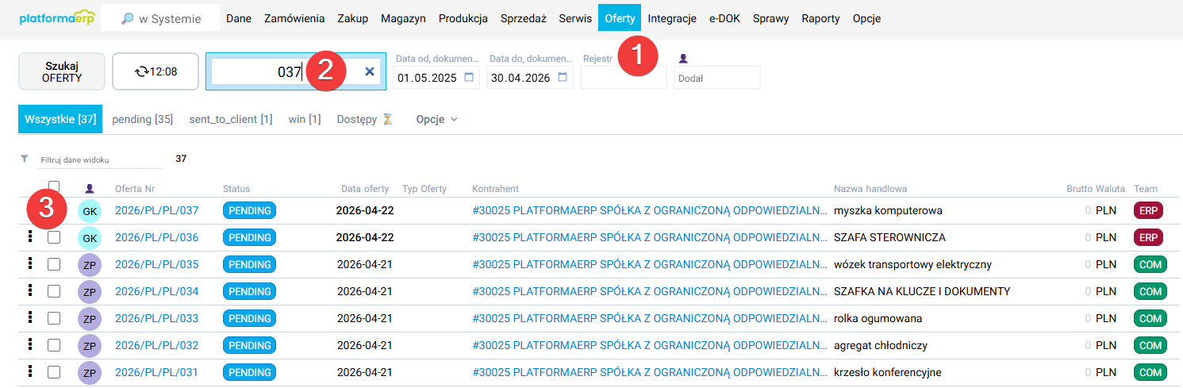The image size is (1183, 388).
Task: Click ERP team badge of offer 036
Action: (1148, 238)
